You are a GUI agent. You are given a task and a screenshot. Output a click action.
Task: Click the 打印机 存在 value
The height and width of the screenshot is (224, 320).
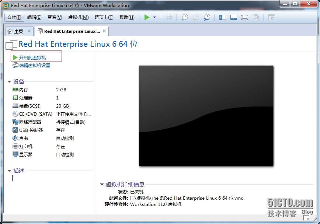click(x=60, y=147)
